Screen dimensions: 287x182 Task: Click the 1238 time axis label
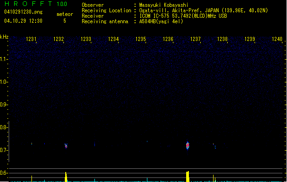pos(222,39)
